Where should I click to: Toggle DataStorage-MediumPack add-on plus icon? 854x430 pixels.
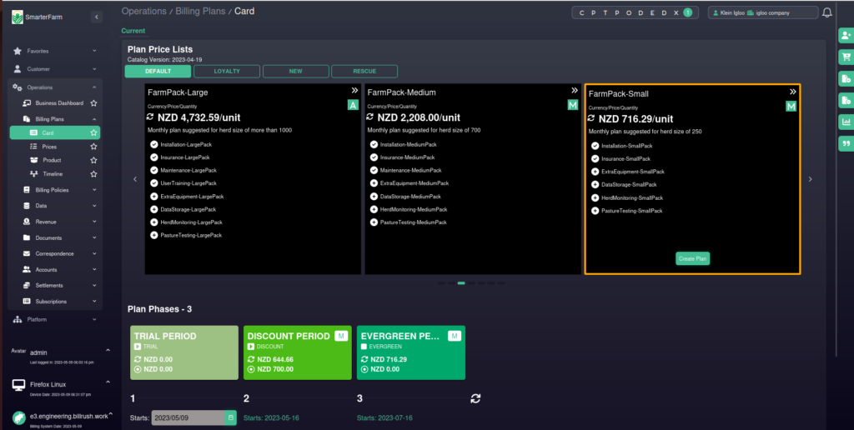point(374,197)
